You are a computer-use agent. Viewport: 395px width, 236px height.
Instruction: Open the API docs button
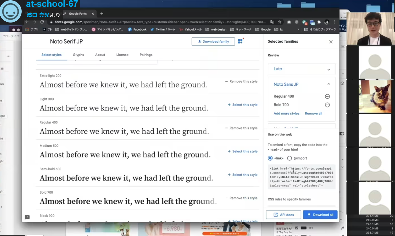coord(283,215)
